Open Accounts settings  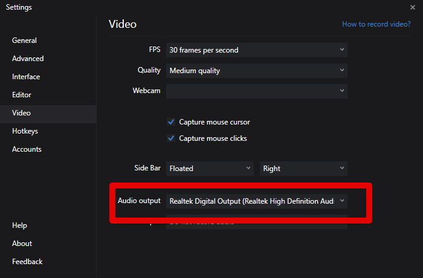27,149
